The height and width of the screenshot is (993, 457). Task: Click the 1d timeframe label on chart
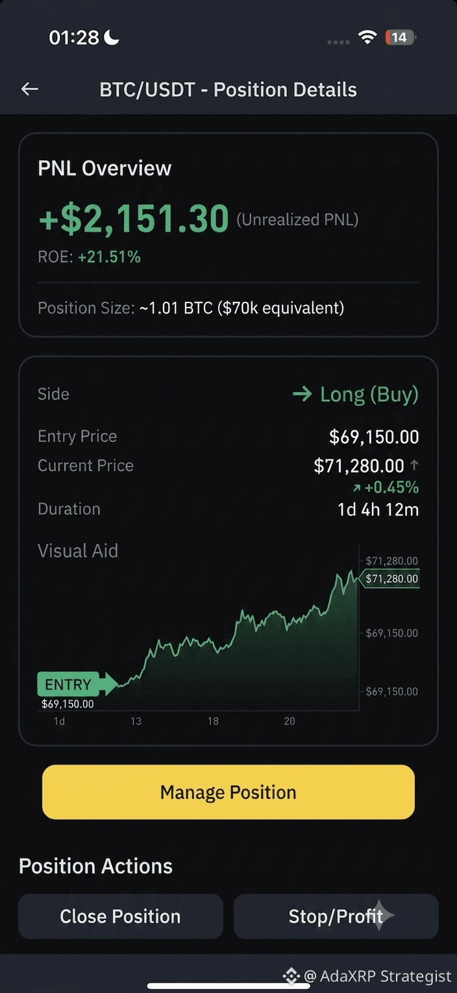point(59,721)
